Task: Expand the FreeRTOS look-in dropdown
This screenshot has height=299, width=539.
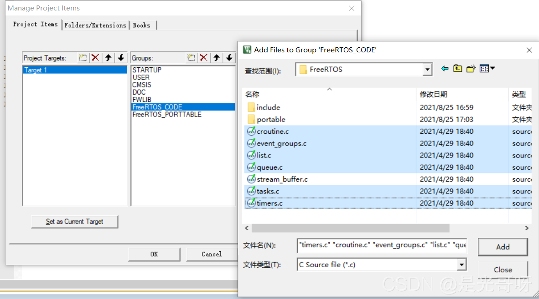Action: point(427,70)
